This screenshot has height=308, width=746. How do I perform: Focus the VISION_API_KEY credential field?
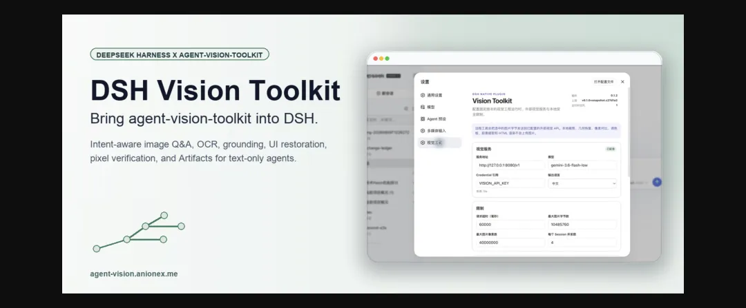[510, 183]
